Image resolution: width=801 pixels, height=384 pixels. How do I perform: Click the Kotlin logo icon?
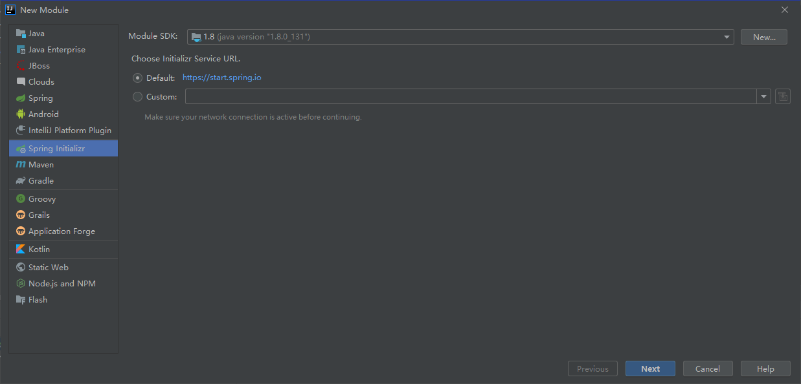tap(21, 250)
